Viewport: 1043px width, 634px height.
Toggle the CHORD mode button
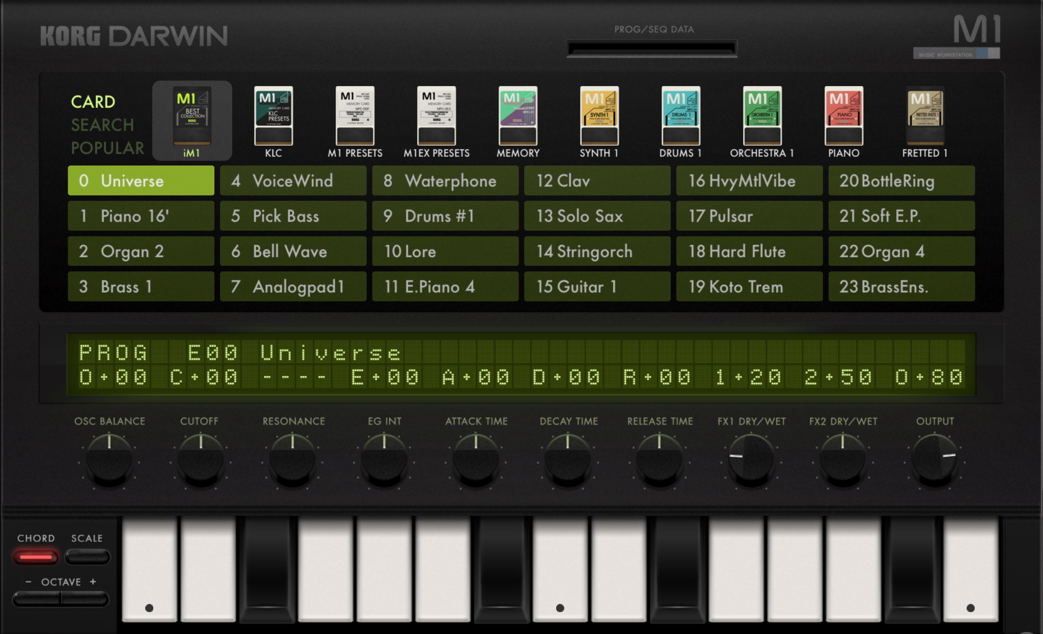coord(36,557)
